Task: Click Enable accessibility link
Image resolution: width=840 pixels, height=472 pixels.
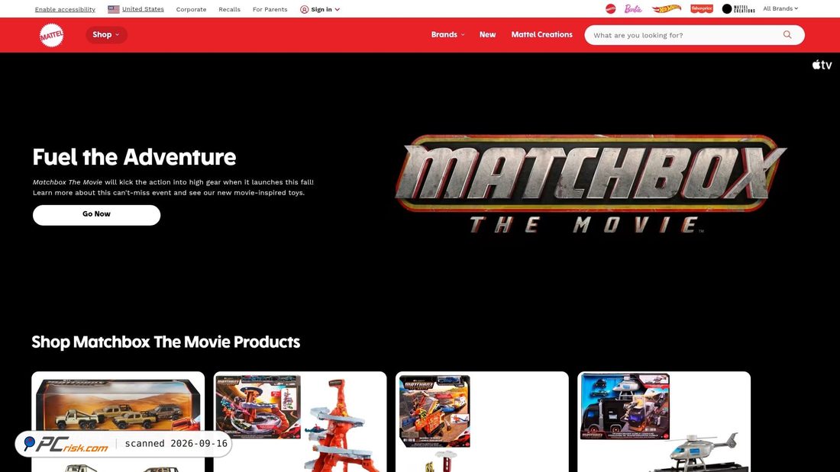Action: coord(65,10)
